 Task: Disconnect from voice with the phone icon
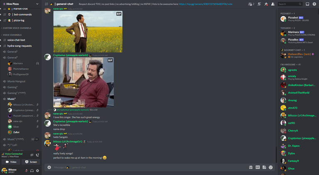[x=37, y=155]
